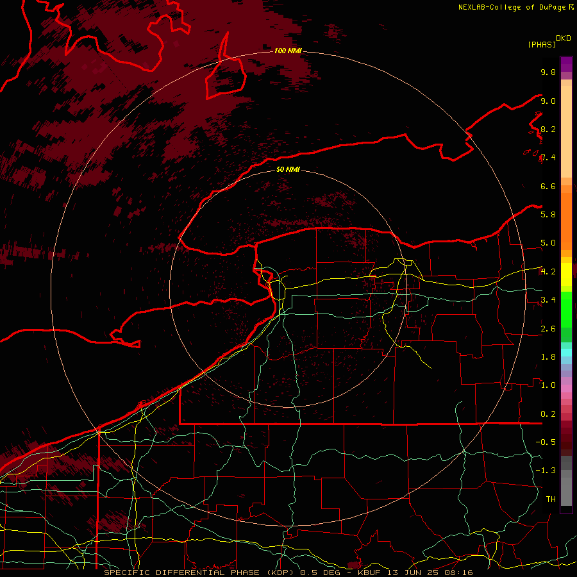Click the 9.0 value on the color scale
Screen dimensions: 577x577
(x=548, y=101)
